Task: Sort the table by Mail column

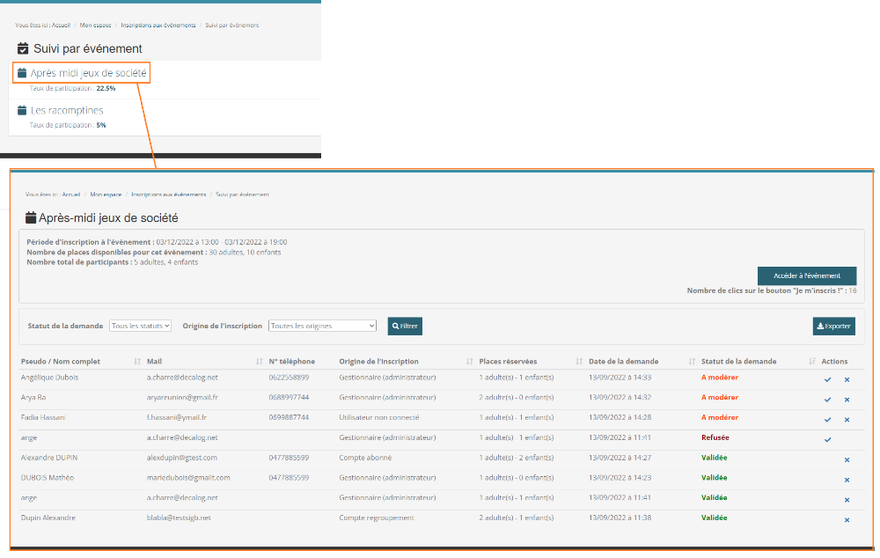Action: tap(259, 362)
